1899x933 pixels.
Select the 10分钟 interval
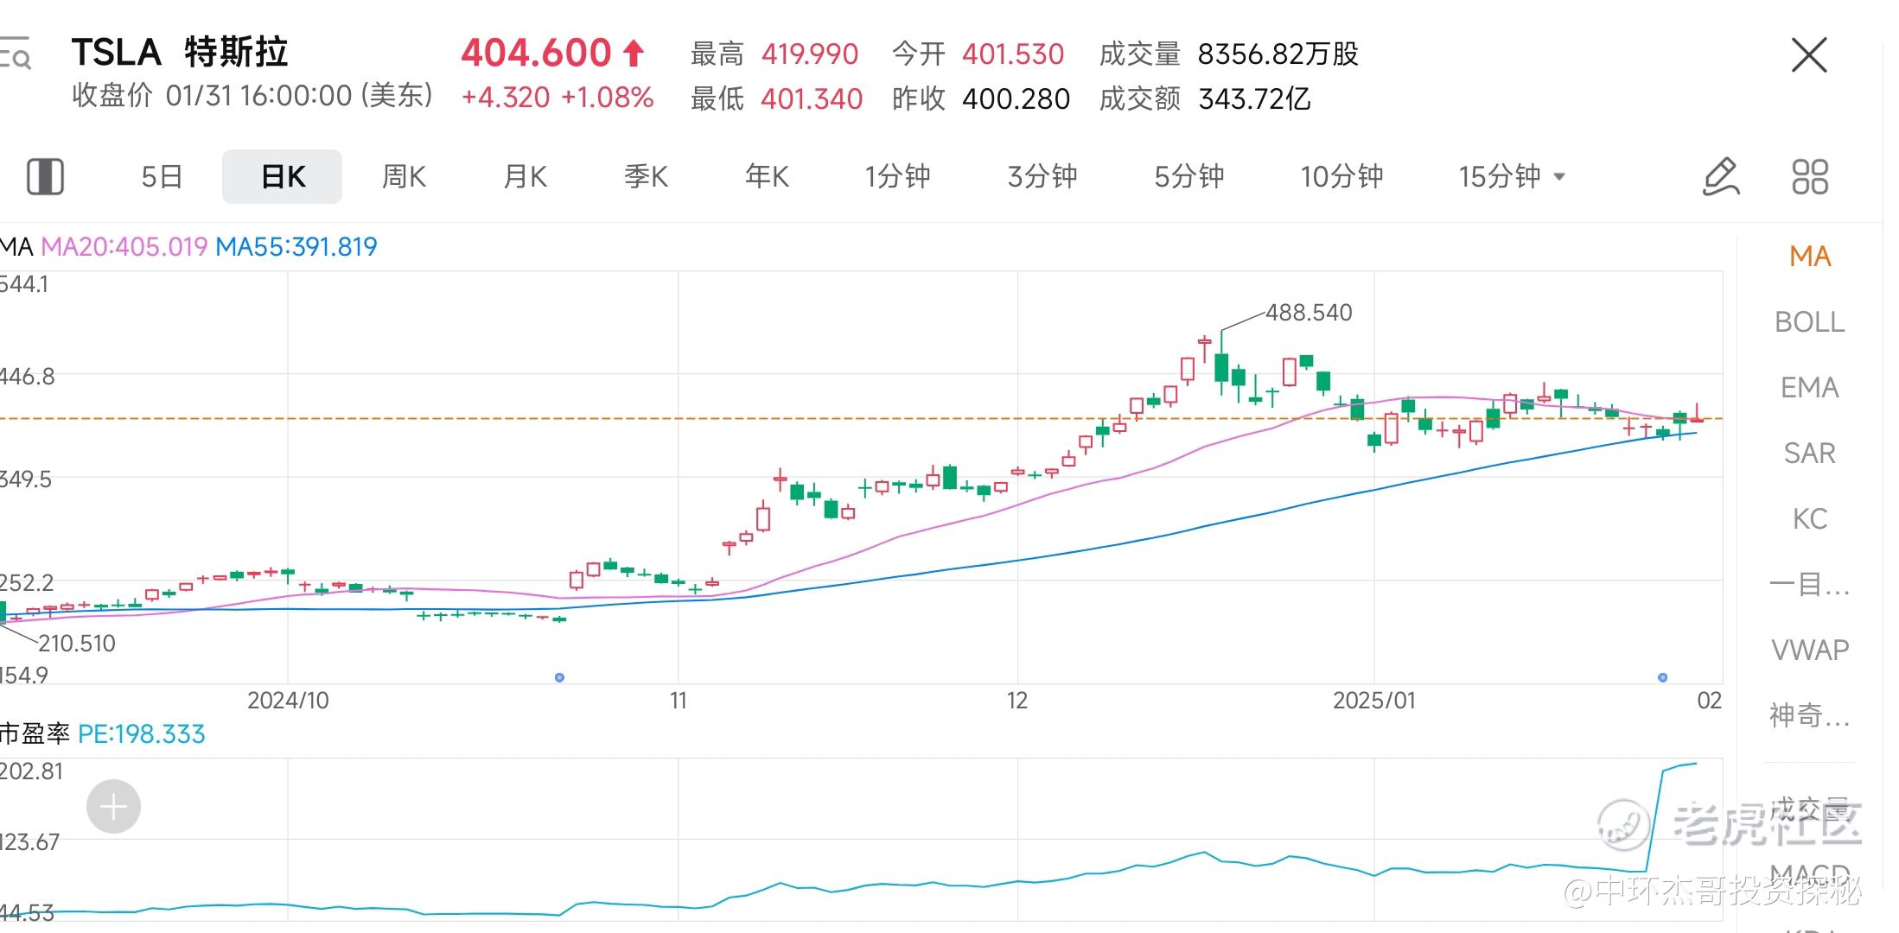(1342, 176)
